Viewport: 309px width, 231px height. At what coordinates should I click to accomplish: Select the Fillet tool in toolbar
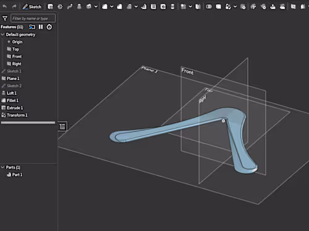click(105, 7)
